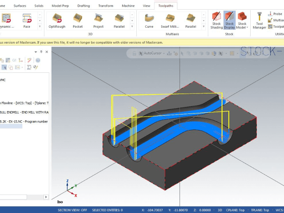Select the multiaxis Curve toolpath
This screenshot has width=284, height=213.
pos(149,20)
